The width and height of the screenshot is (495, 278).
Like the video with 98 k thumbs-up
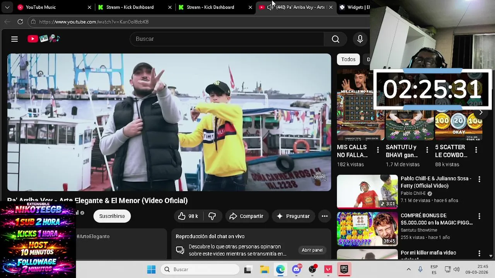pos(188,216)
